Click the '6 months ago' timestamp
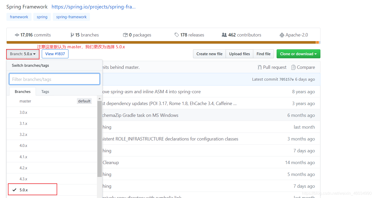 [301, 115]
